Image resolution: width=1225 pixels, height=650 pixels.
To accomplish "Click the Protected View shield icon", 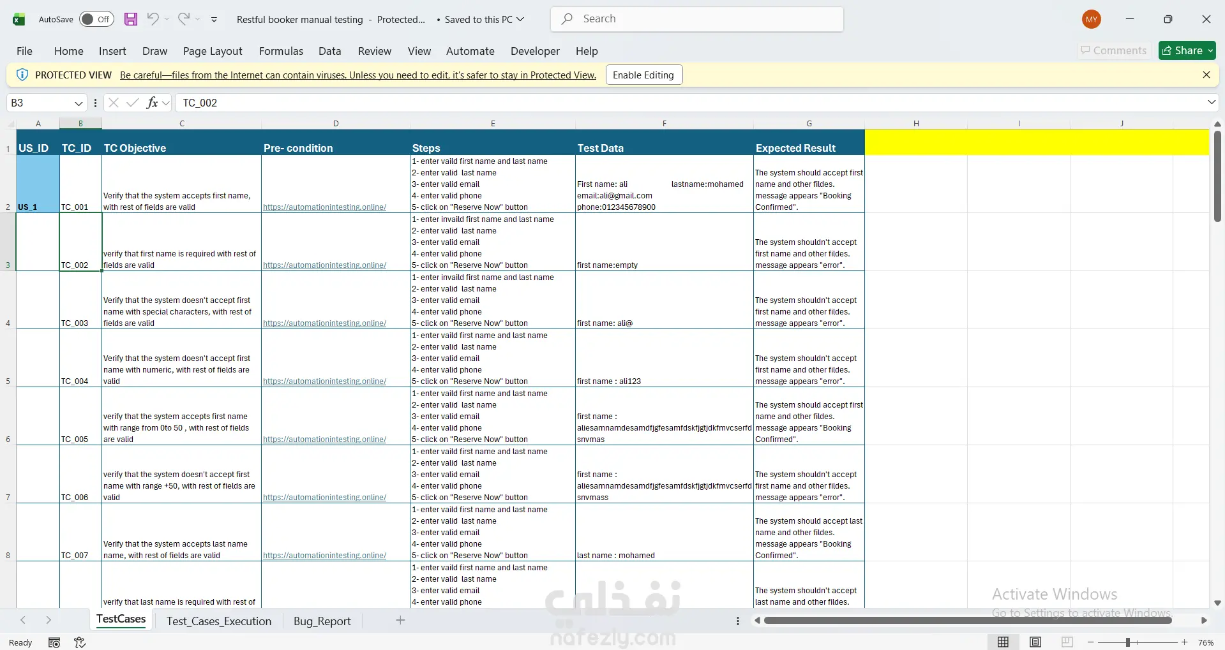I will point(22,75).
